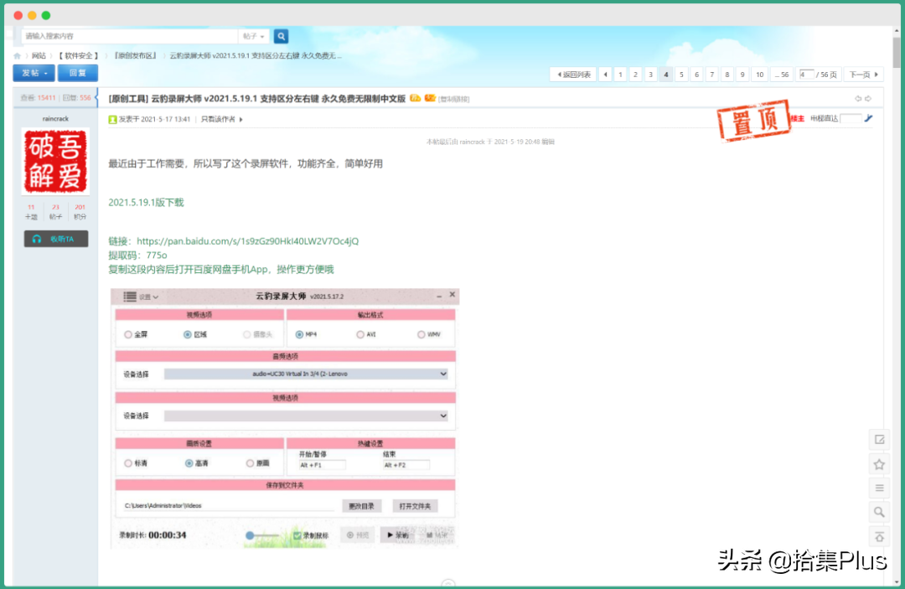The height and width of the screenshot is (589, 905).
Task: Click the 收听TA headphone button
Action: click(56, 239)
